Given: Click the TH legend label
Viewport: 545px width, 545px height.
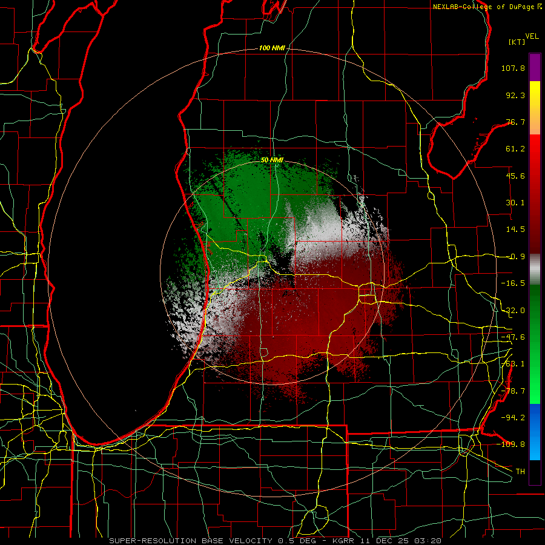Looking at the screenshot, I should point(520,472).
